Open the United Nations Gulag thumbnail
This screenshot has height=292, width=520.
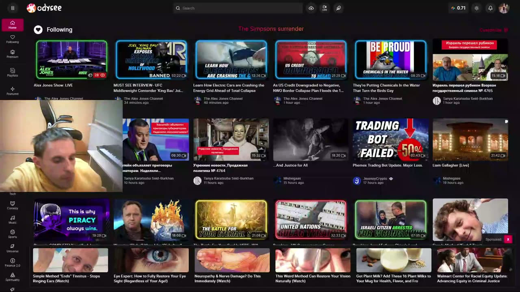311,219
